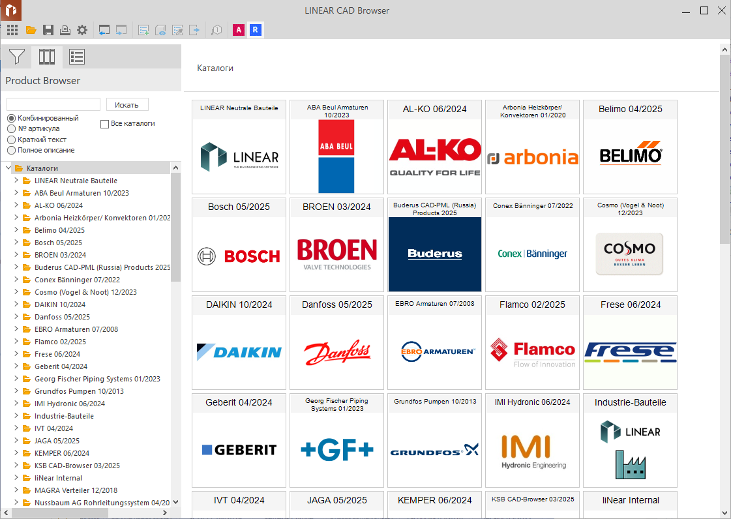
Task: Open settings via the gear icon
Action: (x=82, y=30)
